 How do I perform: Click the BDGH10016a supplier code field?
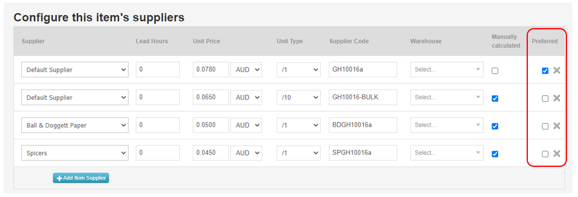click(x=363, y=125)
